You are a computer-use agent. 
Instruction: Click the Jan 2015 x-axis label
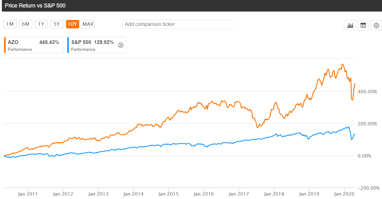point(168,194)
